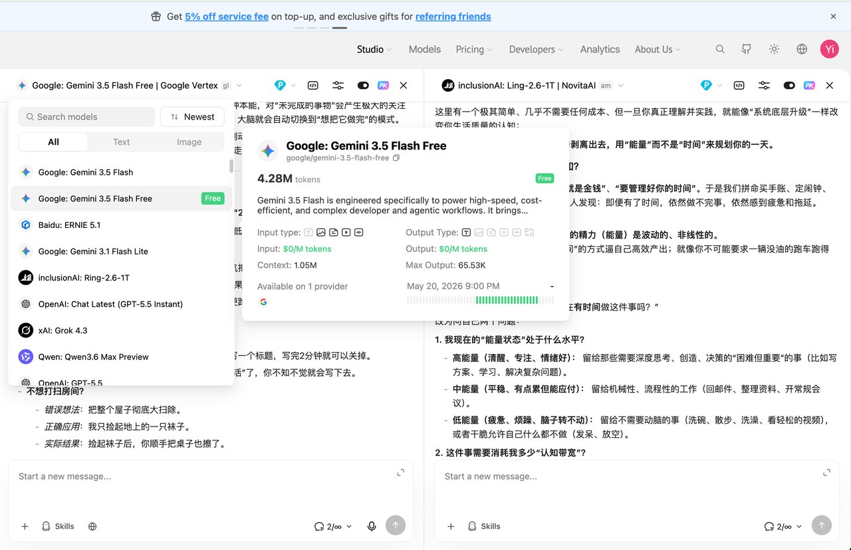This screenshot has width=851, height=550.
Task: Change sort order with Newest button
Action: tap(192, 117)
